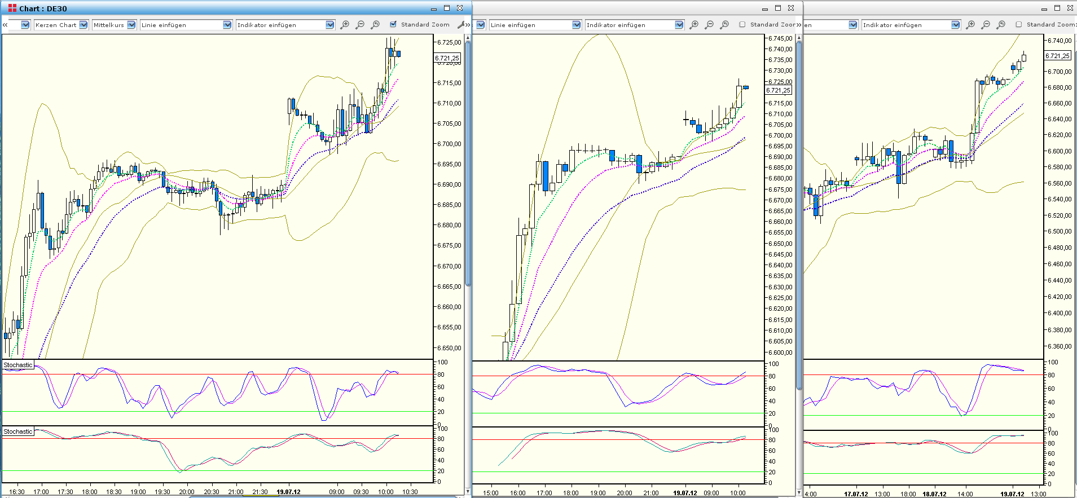Click zoom-out magnifier in left chart toolbar
The height and width of the screenshot is (498, 1077).
pyautogui.click(x=360, y=25)
